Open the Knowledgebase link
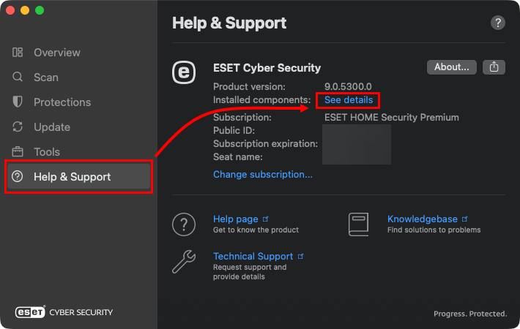 point(422,219)
